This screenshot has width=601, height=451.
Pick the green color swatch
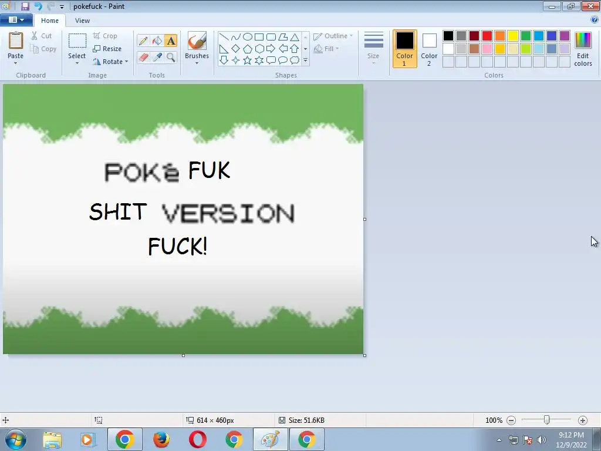click(526, 36)
